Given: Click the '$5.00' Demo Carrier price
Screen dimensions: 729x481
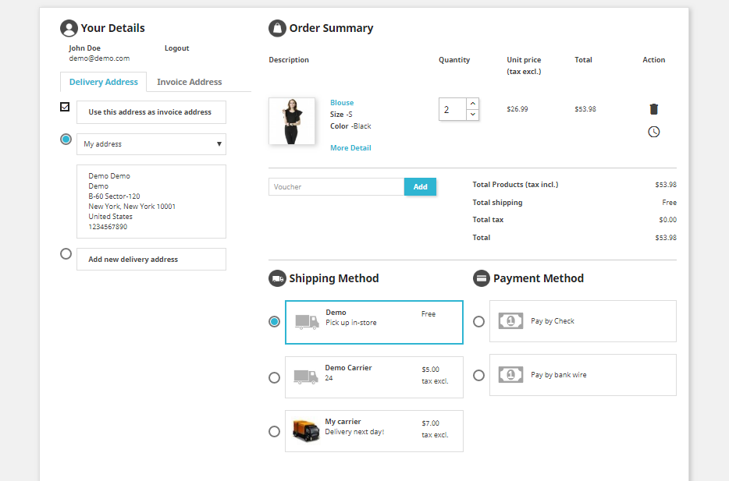Looking at the screenshot, I should point(431,370).
